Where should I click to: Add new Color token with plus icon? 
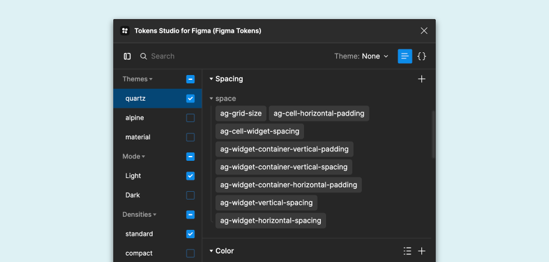click(421, 251)
